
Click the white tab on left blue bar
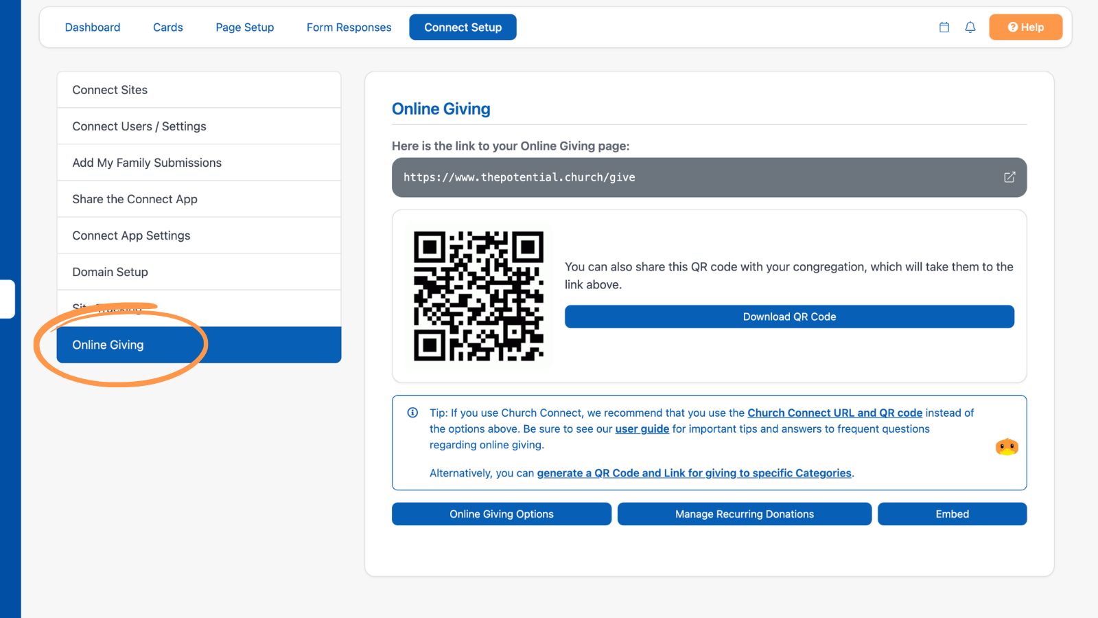click(x=8, y=299)
